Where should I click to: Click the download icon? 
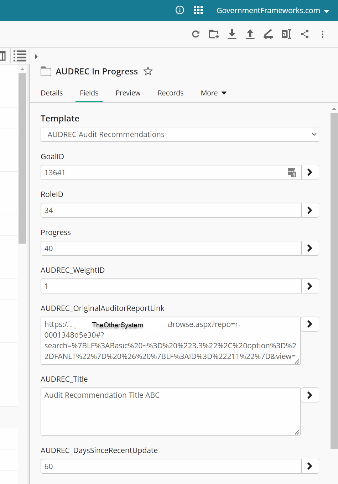[x=232, y=34]
